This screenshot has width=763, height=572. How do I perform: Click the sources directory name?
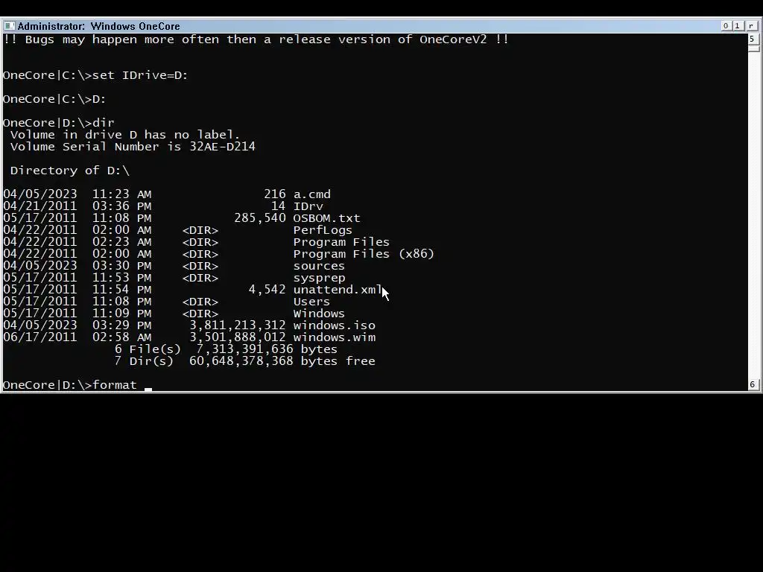319,266
